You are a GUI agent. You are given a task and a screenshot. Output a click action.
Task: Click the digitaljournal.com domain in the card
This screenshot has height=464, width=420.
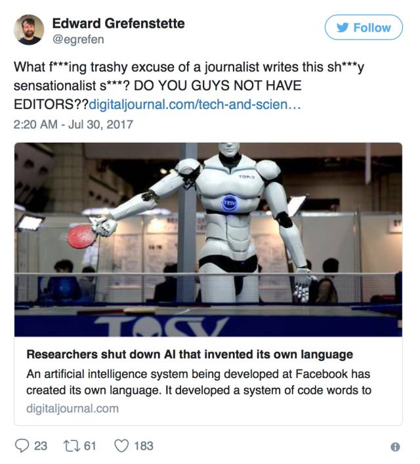(72, 409)
